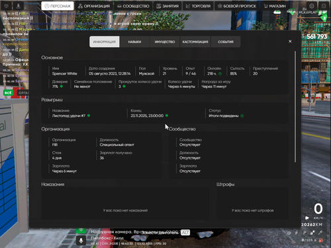The image size is (331, 248).
Task: Click salary received value 36
Action: pyautogui.click(x=102, y=158)
